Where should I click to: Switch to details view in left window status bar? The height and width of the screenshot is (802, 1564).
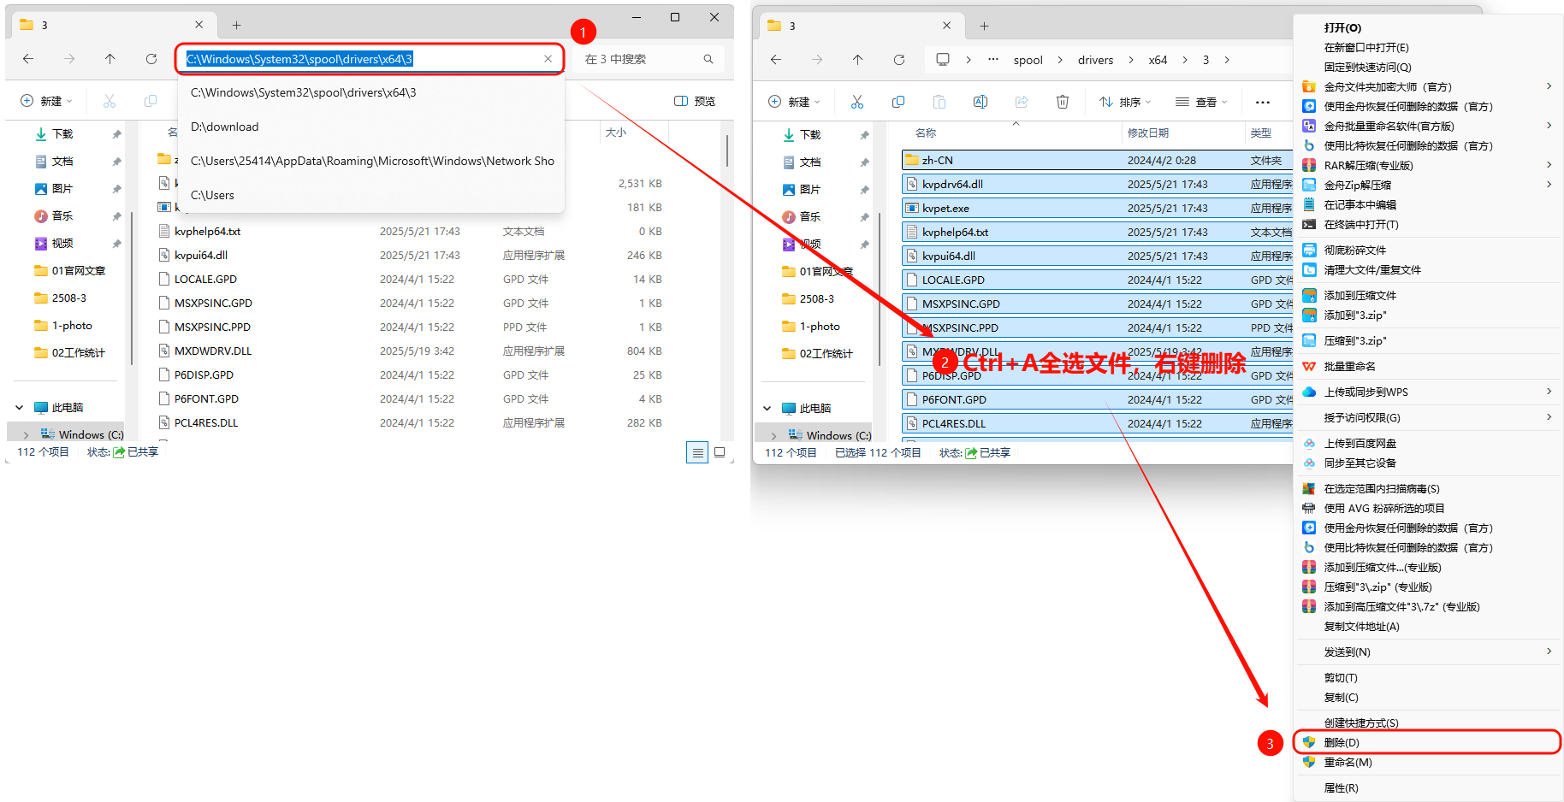(x=697, y=452)
